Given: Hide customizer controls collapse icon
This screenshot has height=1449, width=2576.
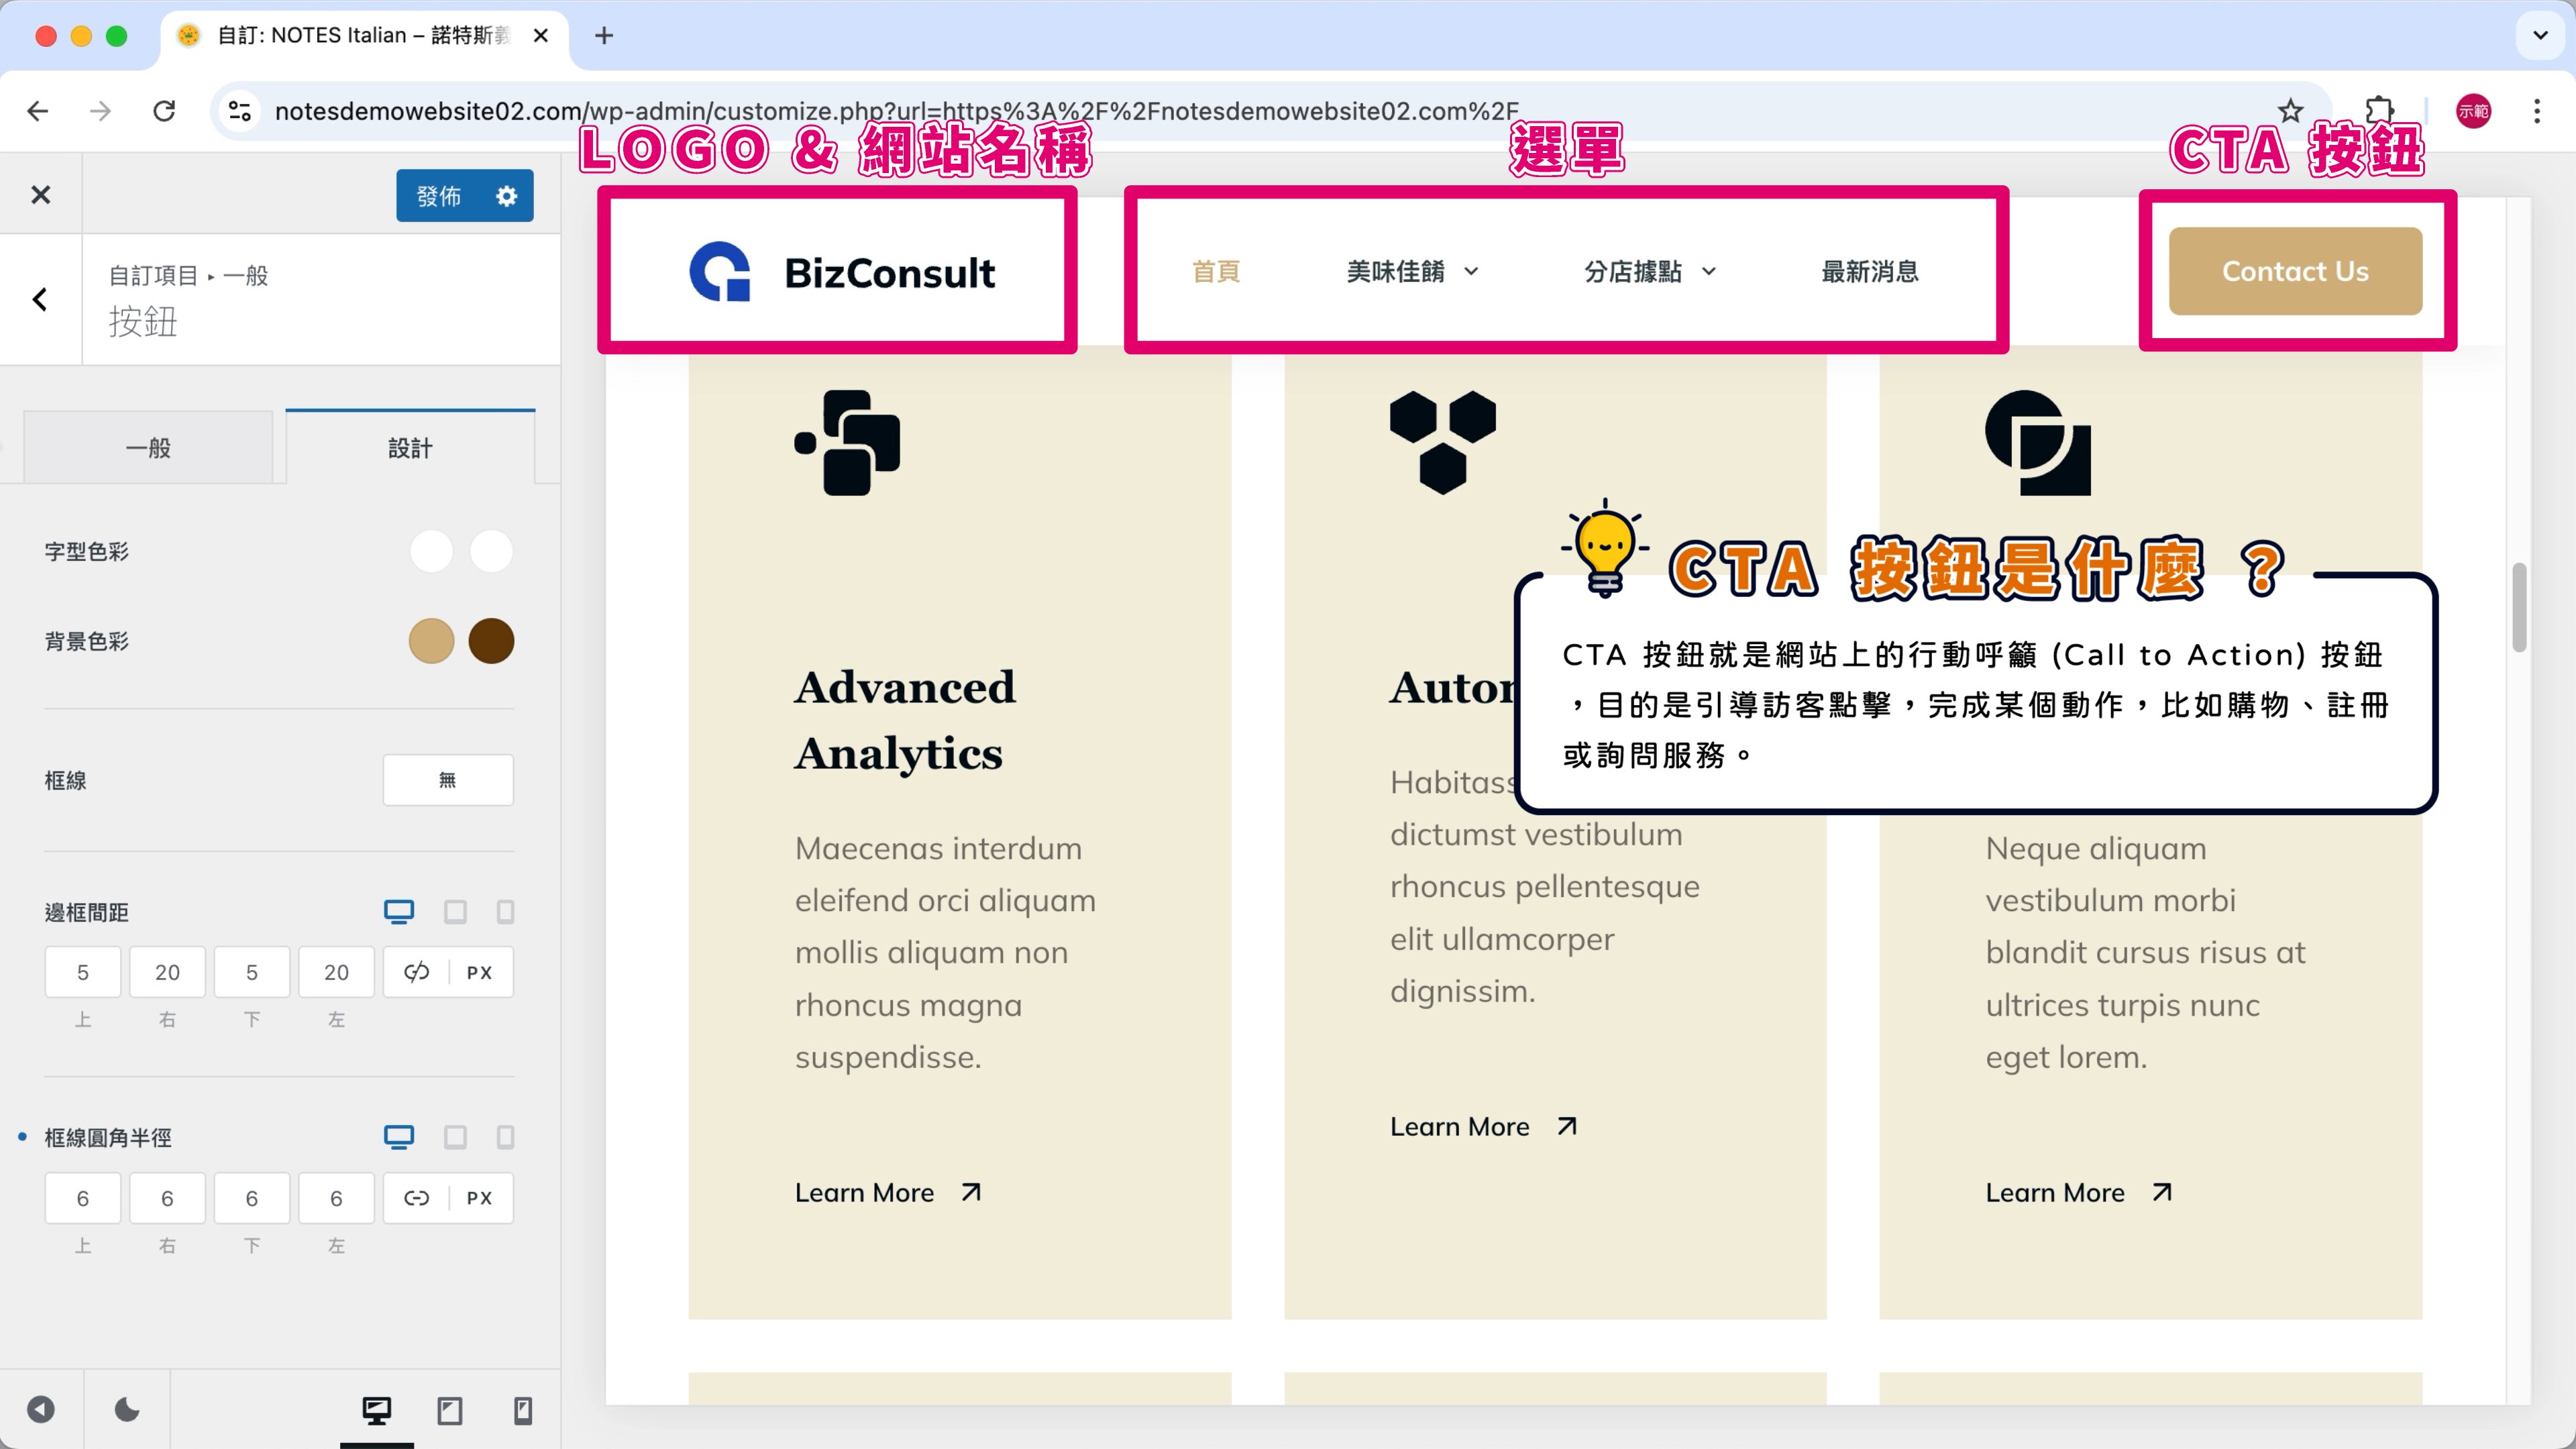Looking at the screenshot, I should pyautogui.click(x=41, y=1410).
